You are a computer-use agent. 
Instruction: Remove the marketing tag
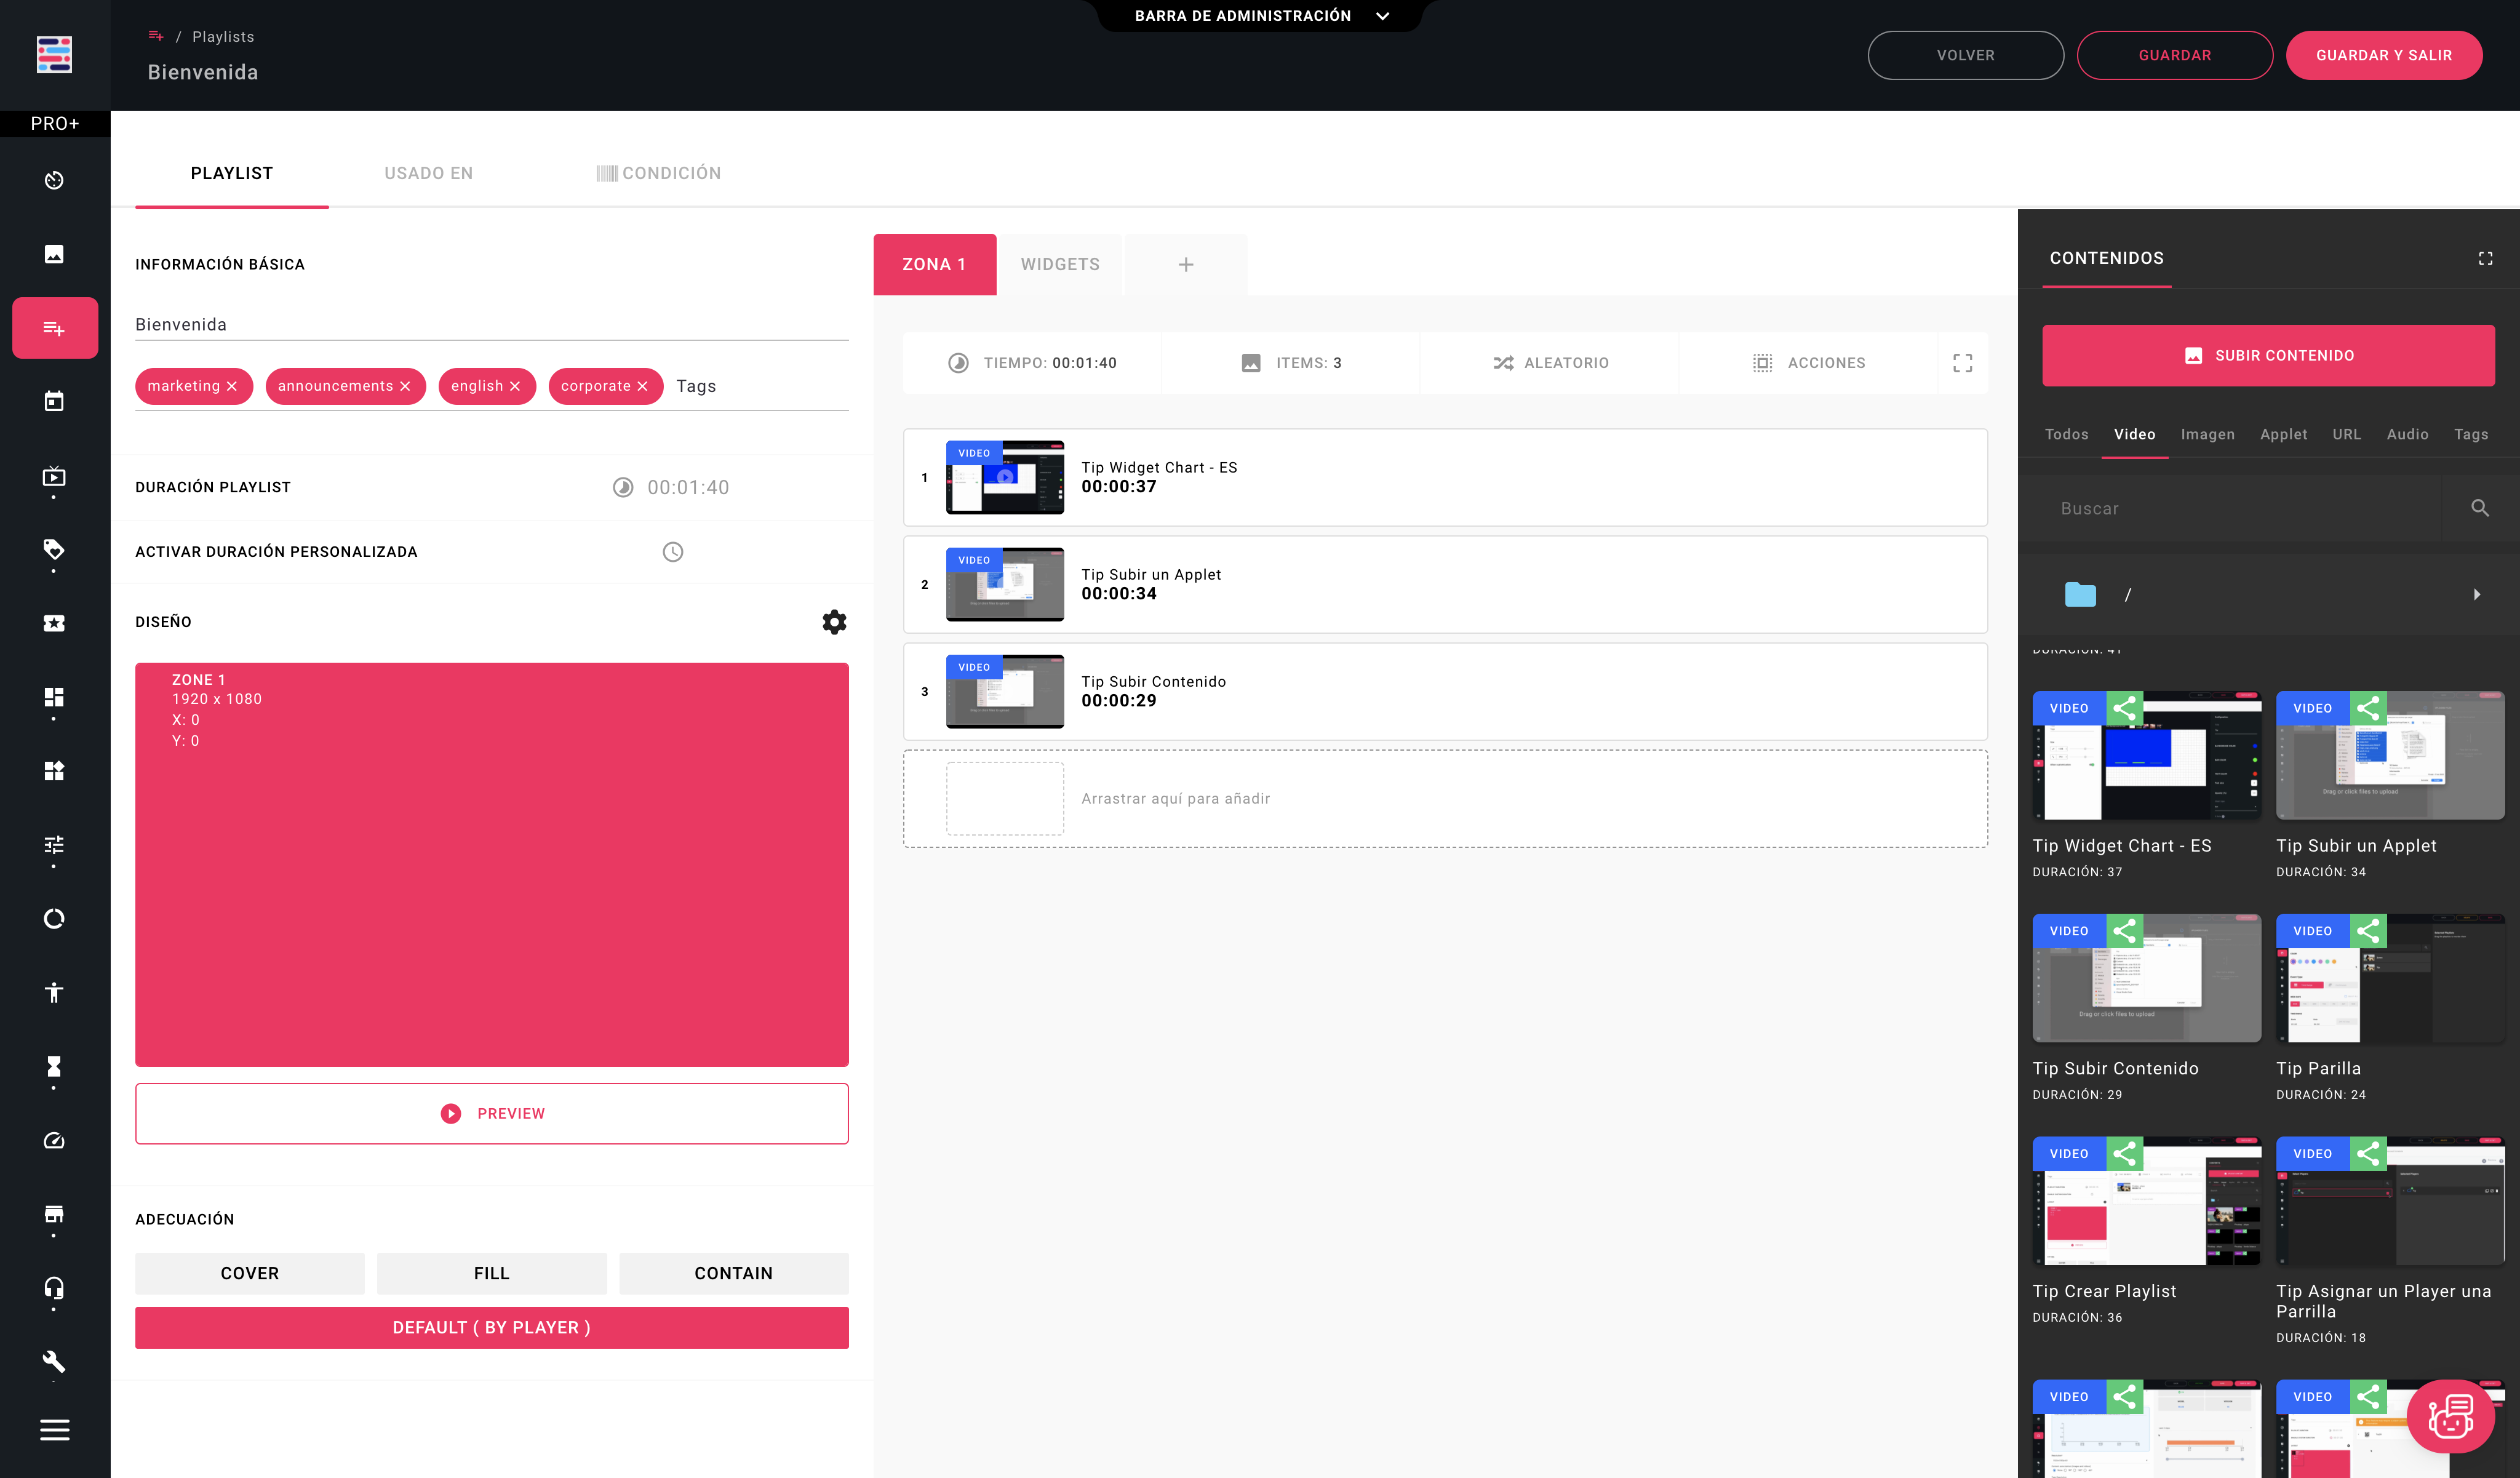(x=232, y=386)
